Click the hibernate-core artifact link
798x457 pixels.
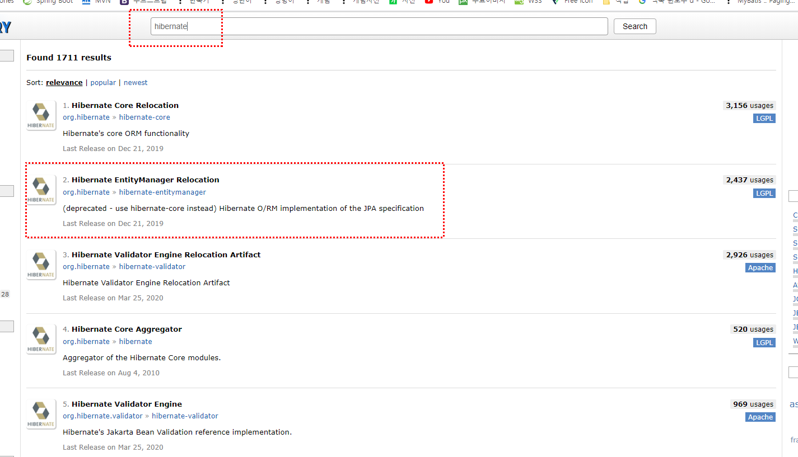[x=144, y=117]
